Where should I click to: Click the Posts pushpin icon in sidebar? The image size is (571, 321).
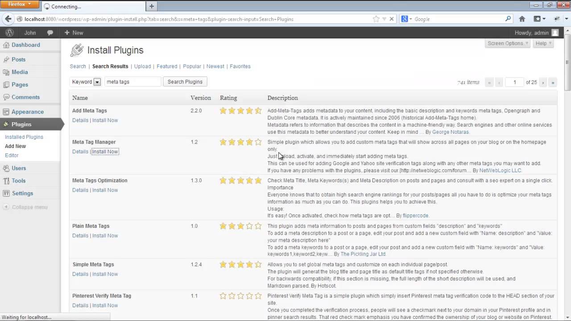pos(6,59)
